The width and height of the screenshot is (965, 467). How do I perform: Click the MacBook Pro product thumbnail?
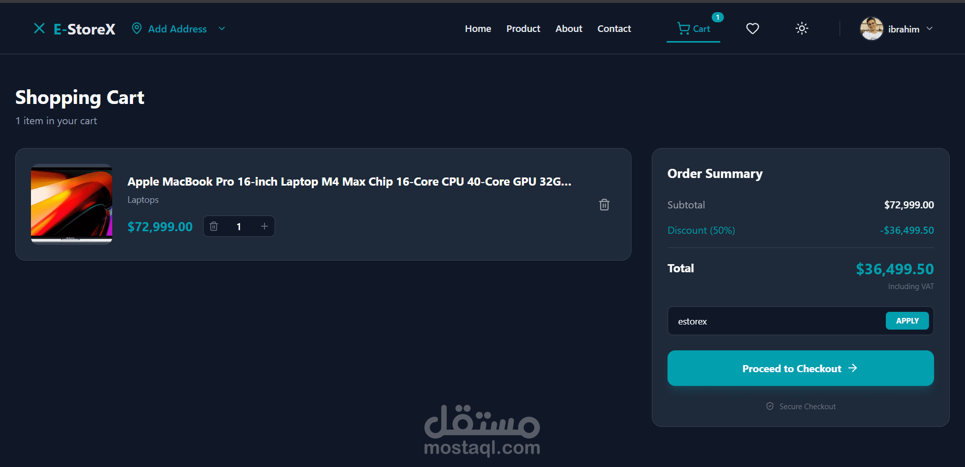pos(72,204)
